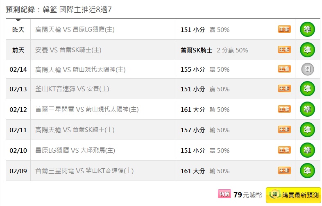Select the 首爾三星閃電 VS 蔚山現代太陽神 matchup

(87, 110)
